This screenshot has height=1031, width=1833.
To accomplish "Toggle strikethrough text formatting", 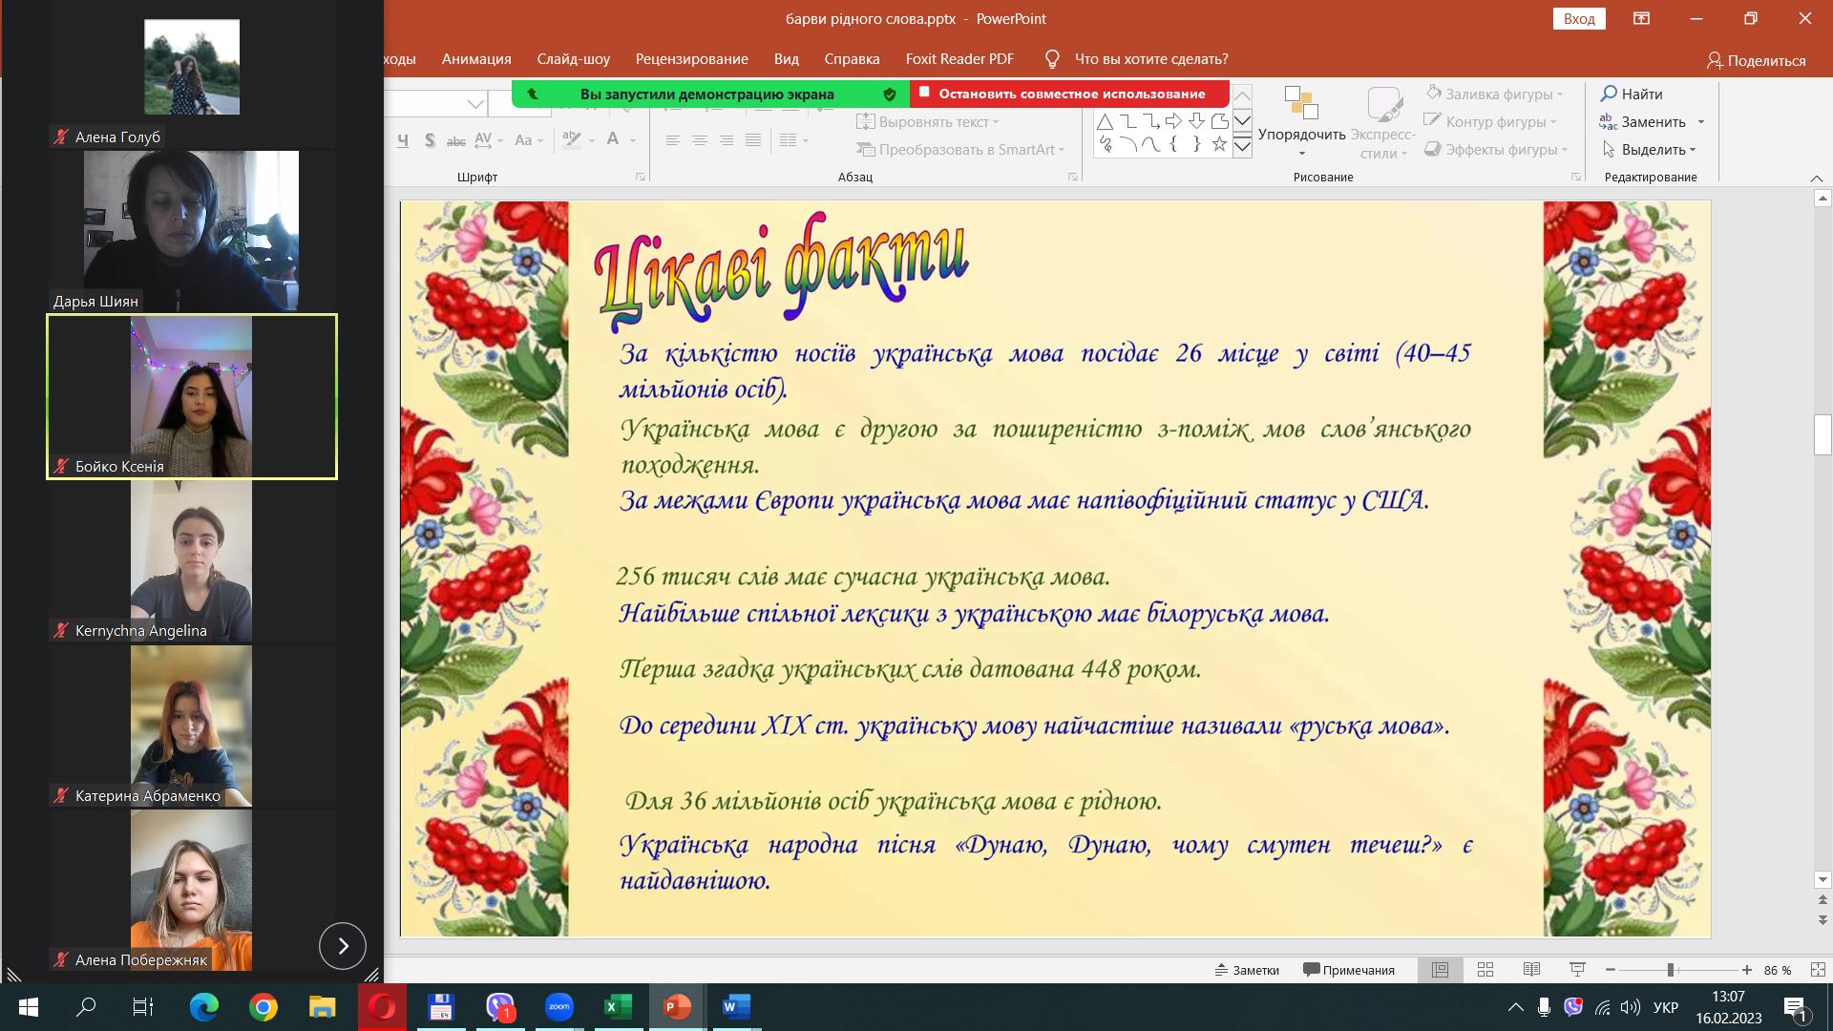I will 456,140.
